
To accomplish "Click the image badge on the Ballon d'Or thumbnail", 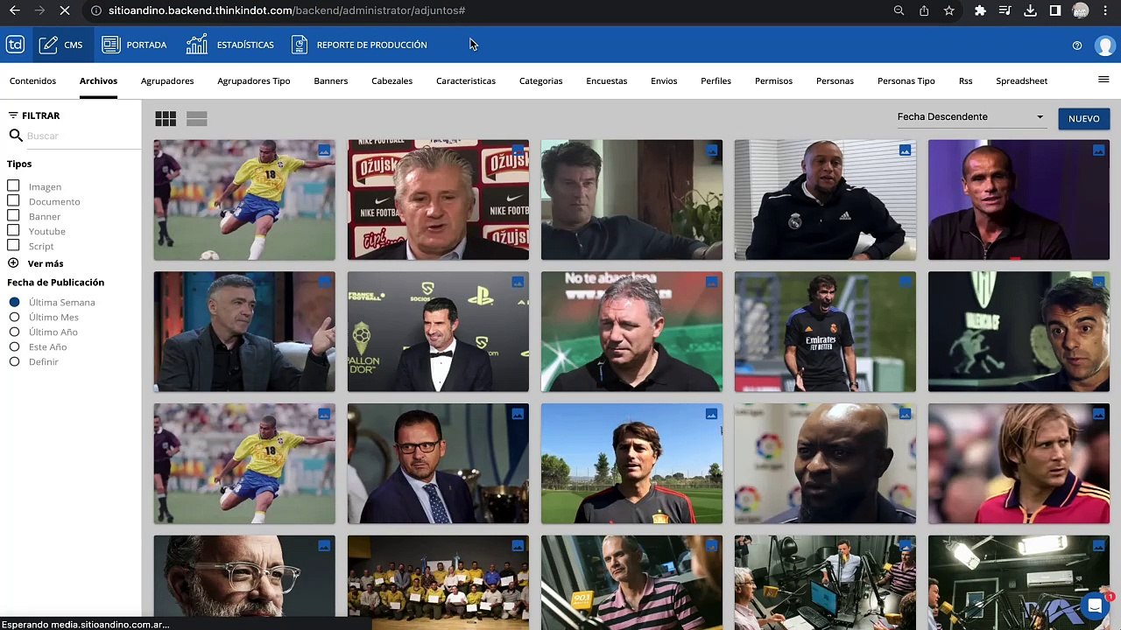I will pyautogui.click(x=518, y=282).
